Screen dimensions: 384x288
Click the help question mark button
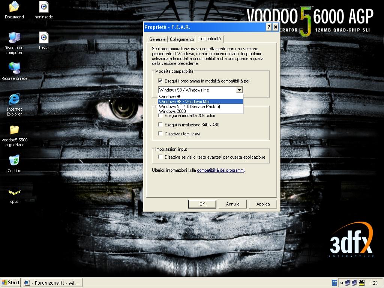268,27
